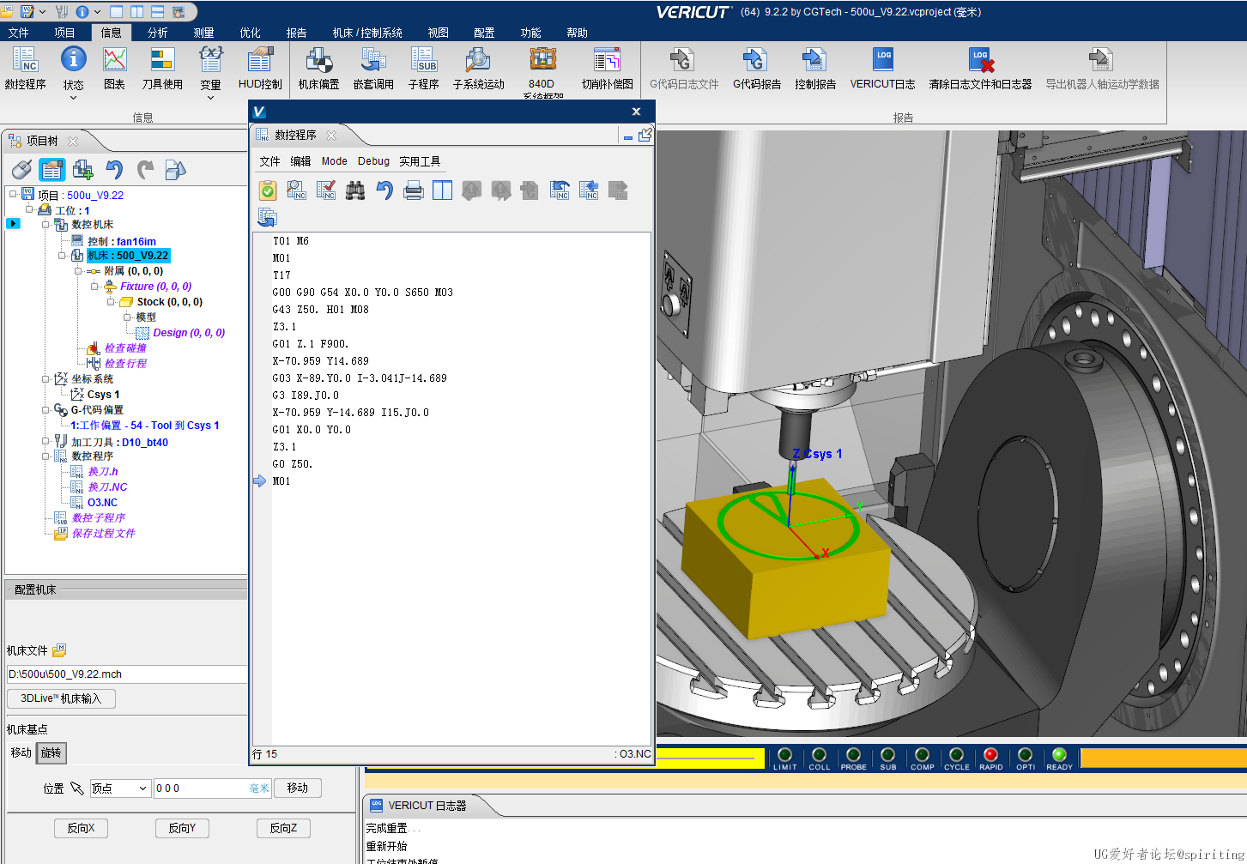1247x864 pixels.
Task: Click the binoculars find icon in NC editor
Action: (x=355, y=190)
